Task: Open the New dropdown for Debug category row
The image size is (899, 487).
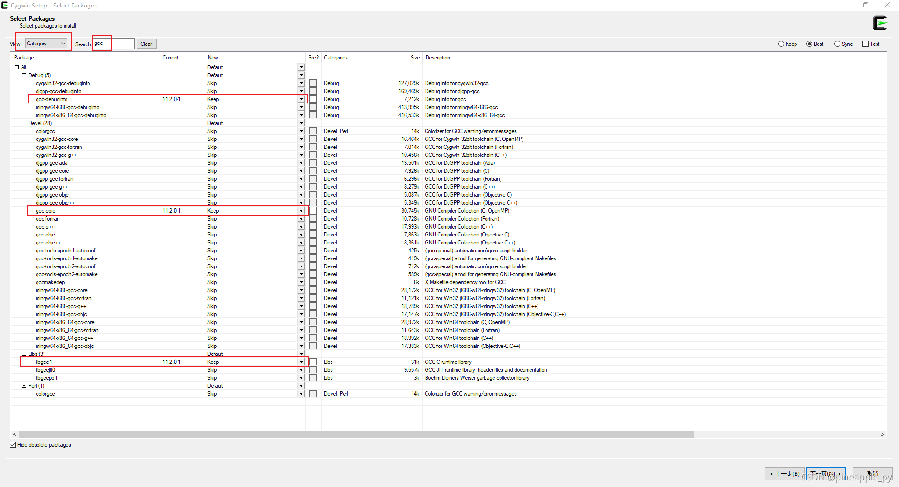Action: click(x=301, y=75)
